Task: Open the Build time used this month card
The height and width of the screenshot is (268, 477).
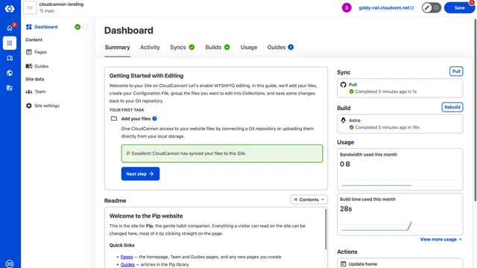Action: pyautogui.click(x=399, y=214)
